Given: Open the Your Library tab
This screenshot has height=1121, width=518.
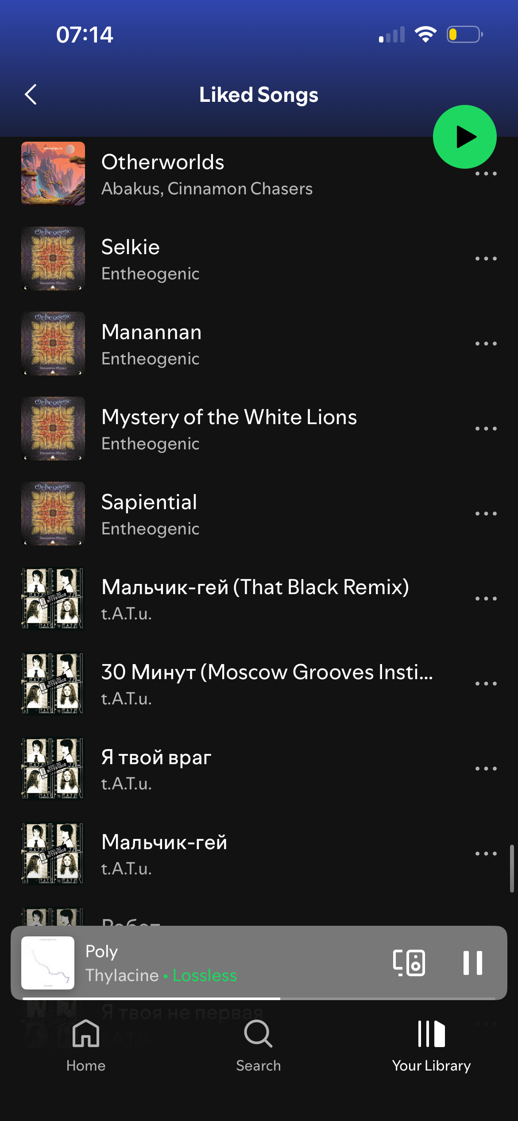Looking at the screenshot, I should tap(431, 1045).
